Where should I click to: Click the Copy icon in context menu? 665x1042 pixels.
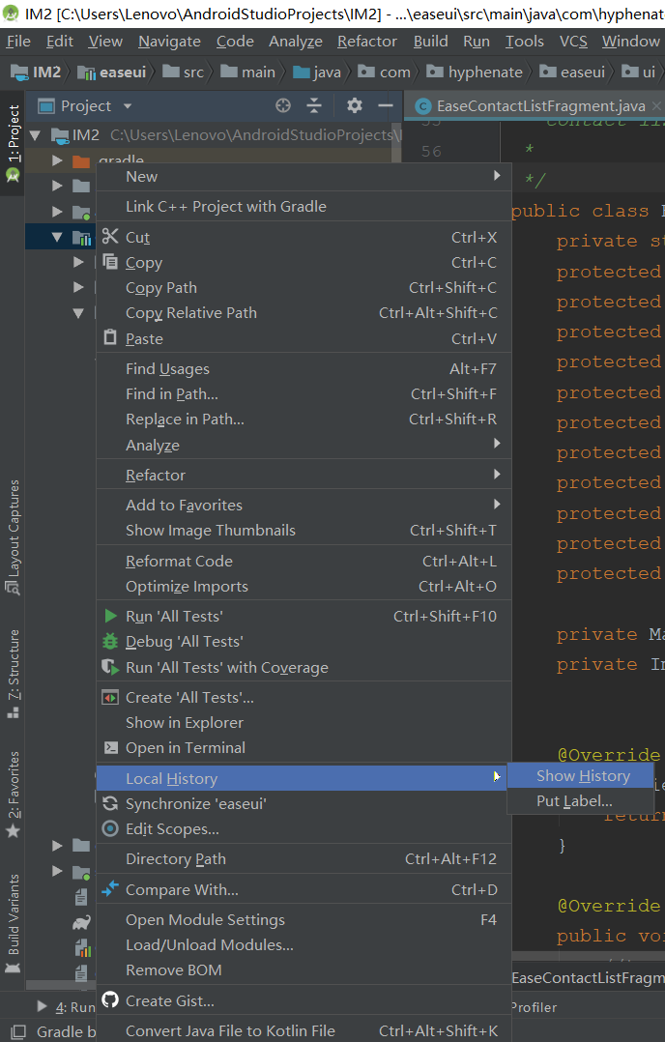click(x=110, y=261)
